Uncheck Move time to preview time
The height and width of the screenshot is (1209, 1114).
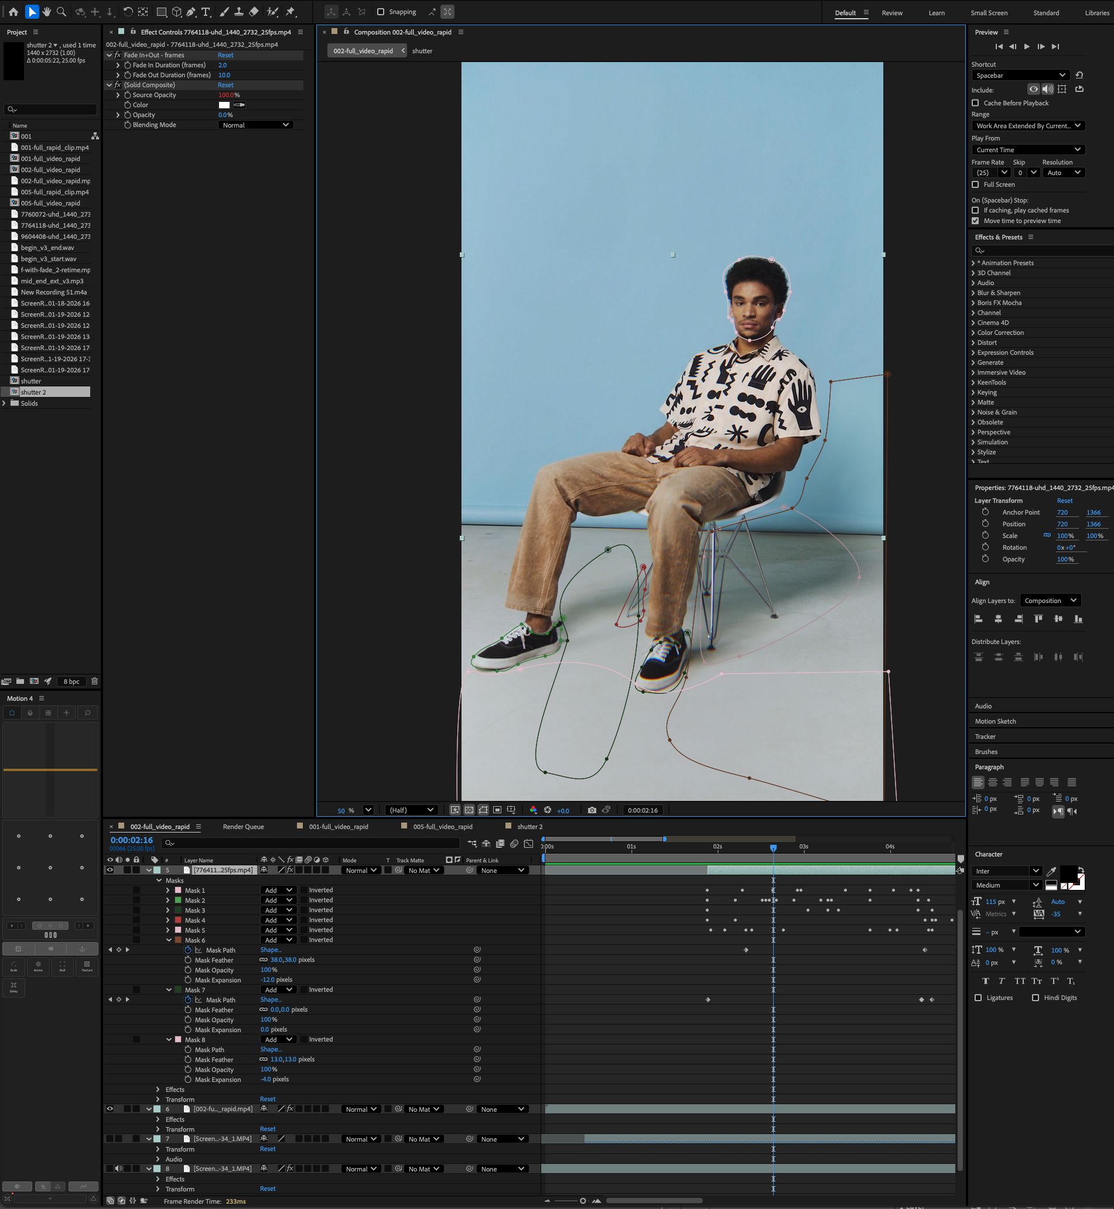coord(975,221)
